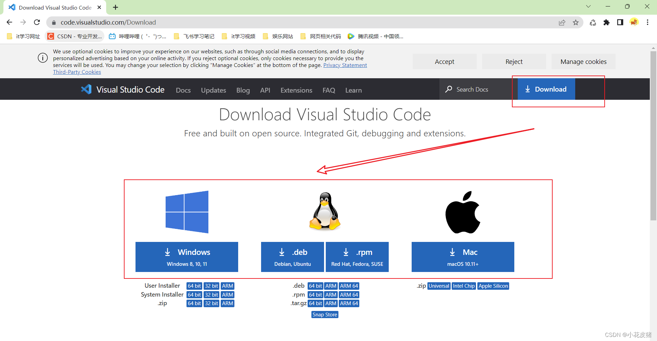Select System Installer ARM
This screenshot has height=341, width=657.
(228, 295)
